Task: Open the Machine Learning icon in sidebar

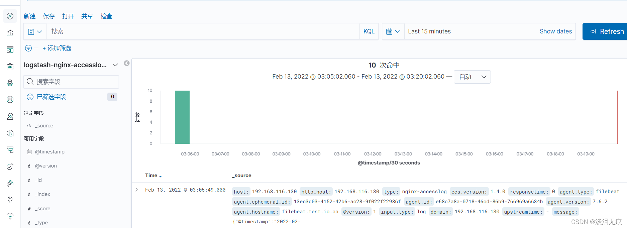Action: coord(10,100)
